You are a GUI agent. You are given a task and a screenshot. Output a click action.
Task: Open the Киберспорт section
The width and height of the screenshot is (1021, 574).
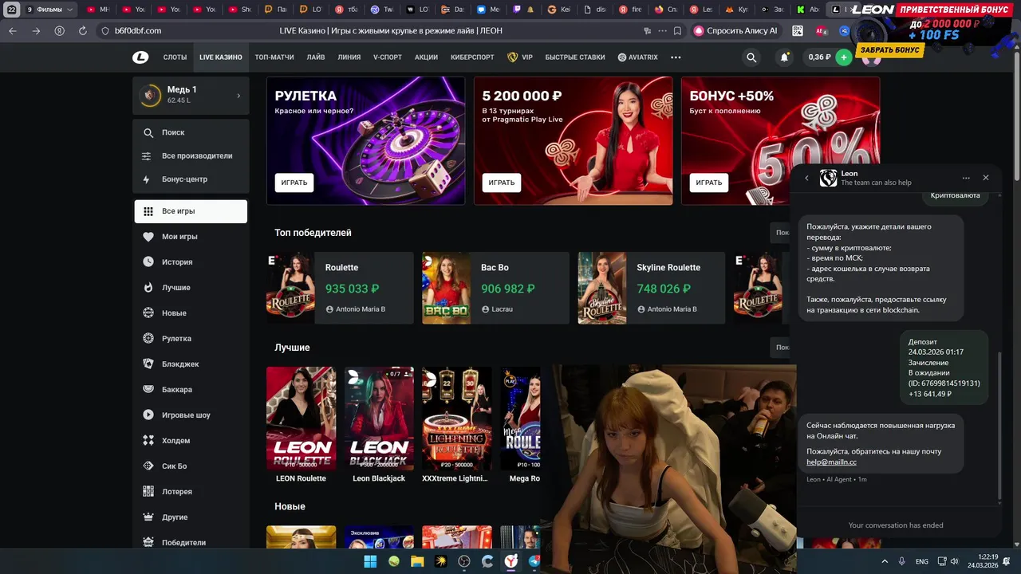tap(472, 57)
